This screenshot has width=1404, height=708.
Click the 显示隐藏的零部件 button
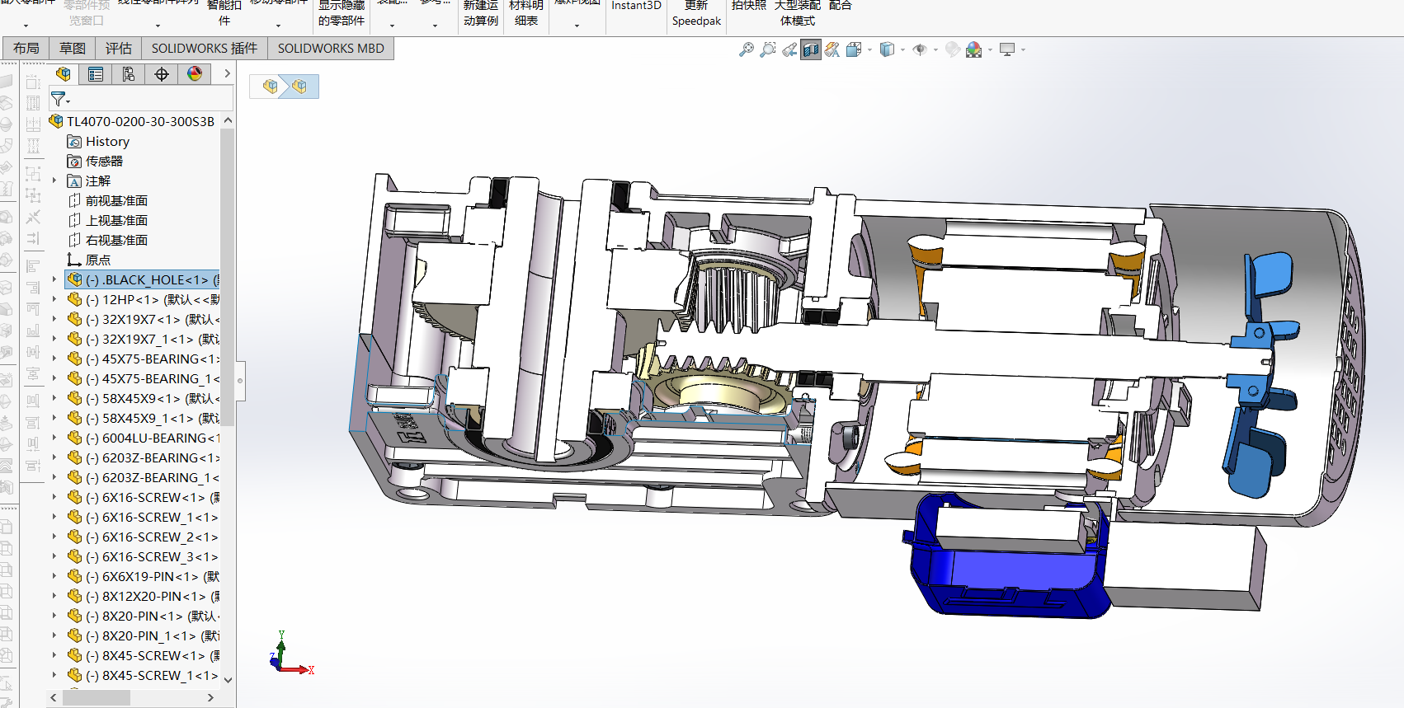click(x=342, y=13)
